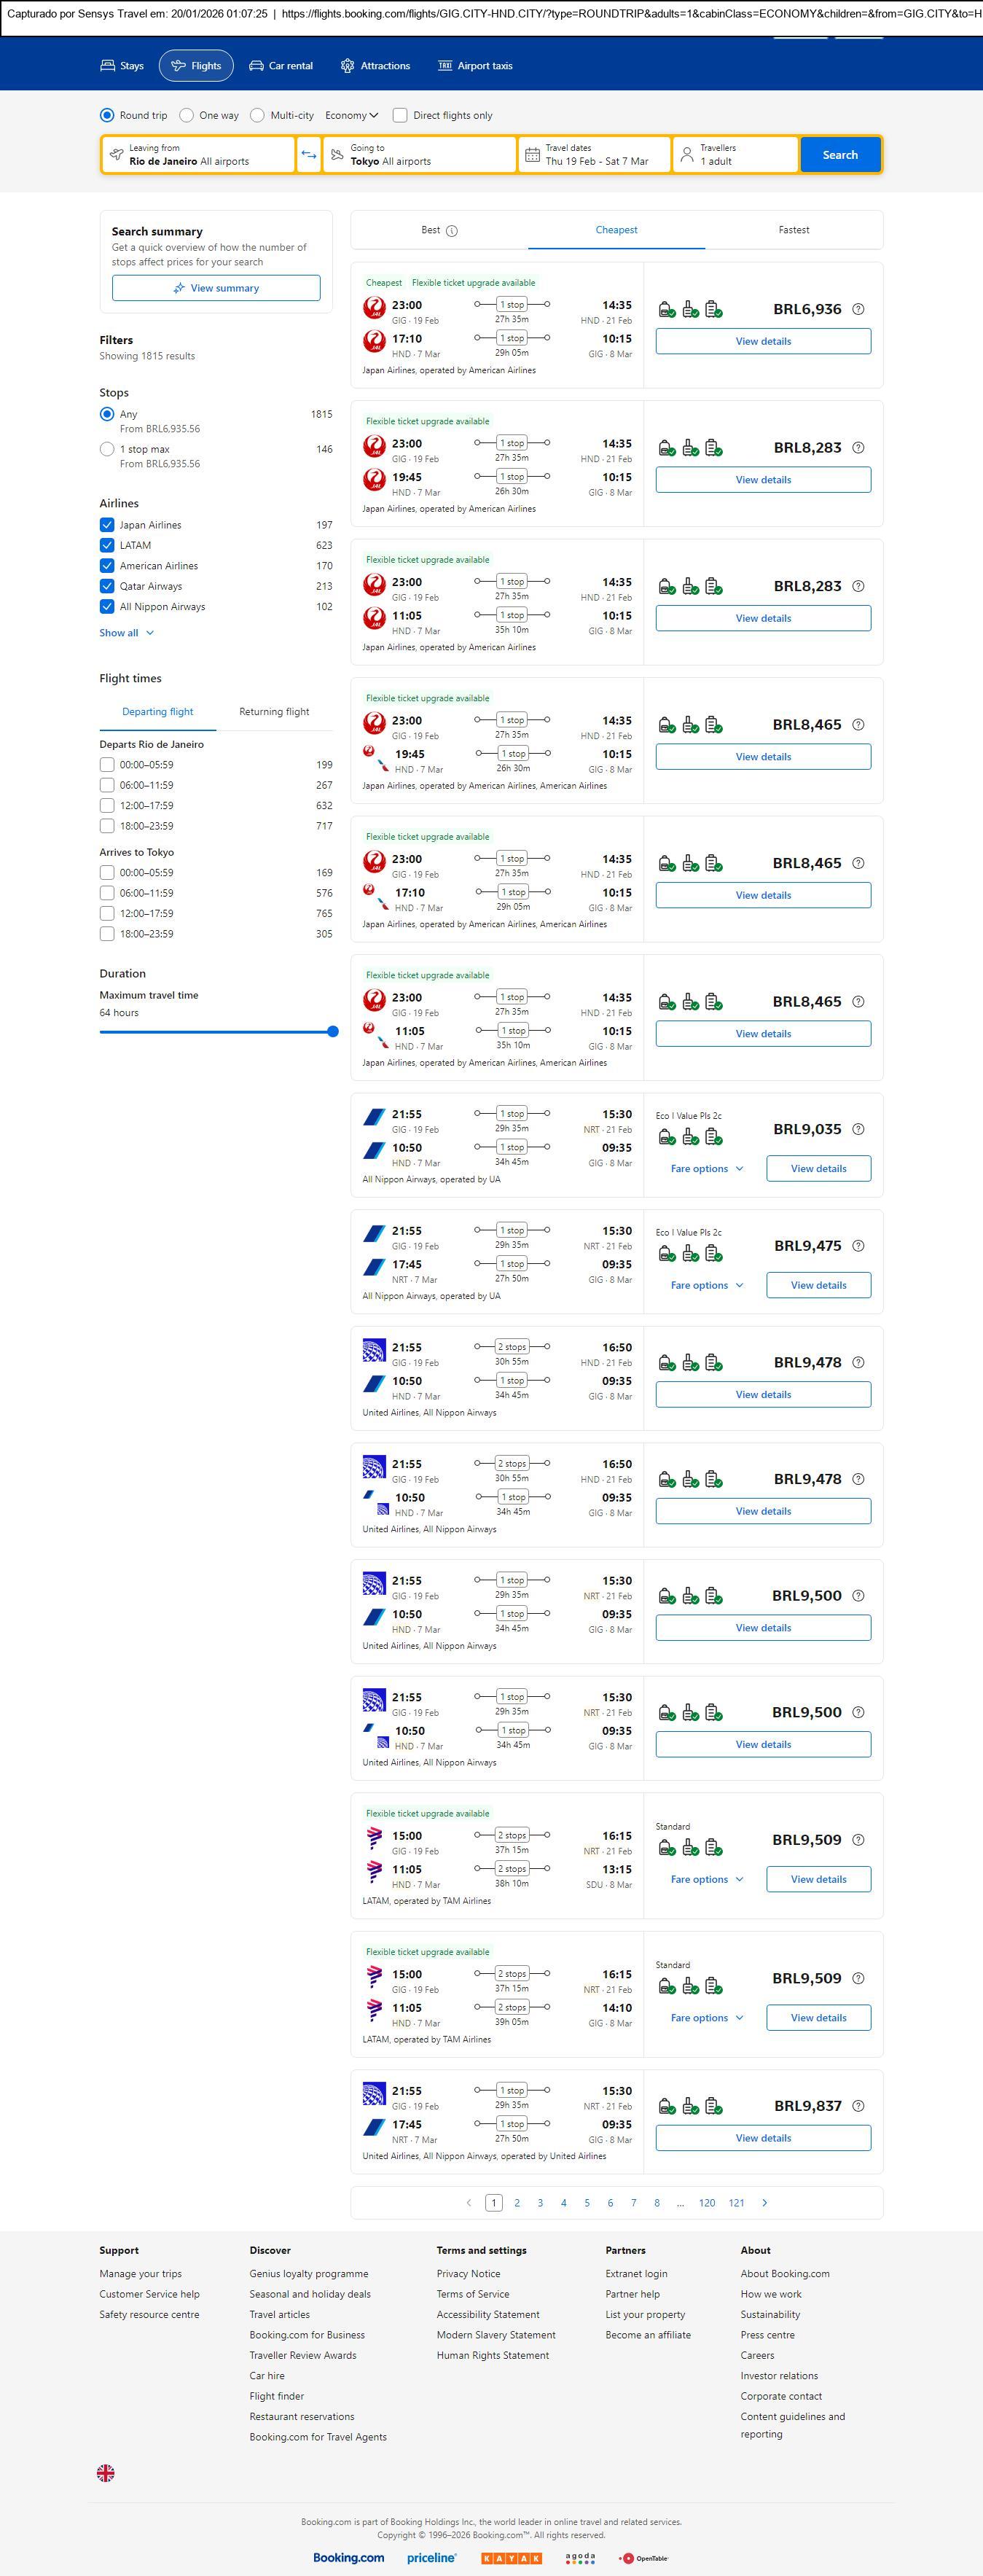Enable Direct flights only checkbox
983x2576 pixels.
pyautogui.click(x=400, y=115)
